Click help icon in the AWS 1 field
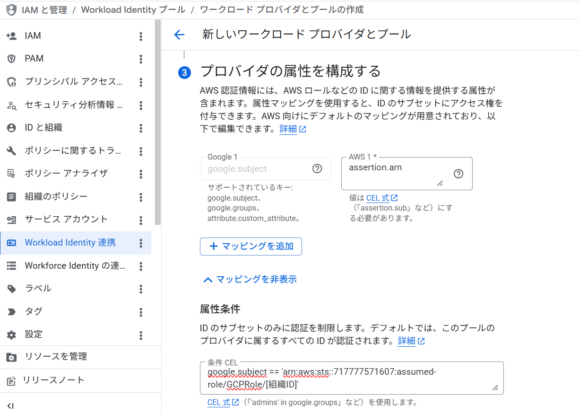This screenshot has width=579, height=414. coord(458,174)
